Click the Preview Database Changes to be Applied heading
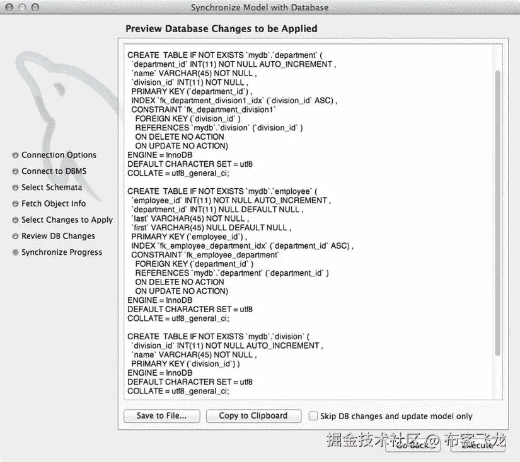520x462 pixels. (x=221, y=29)
